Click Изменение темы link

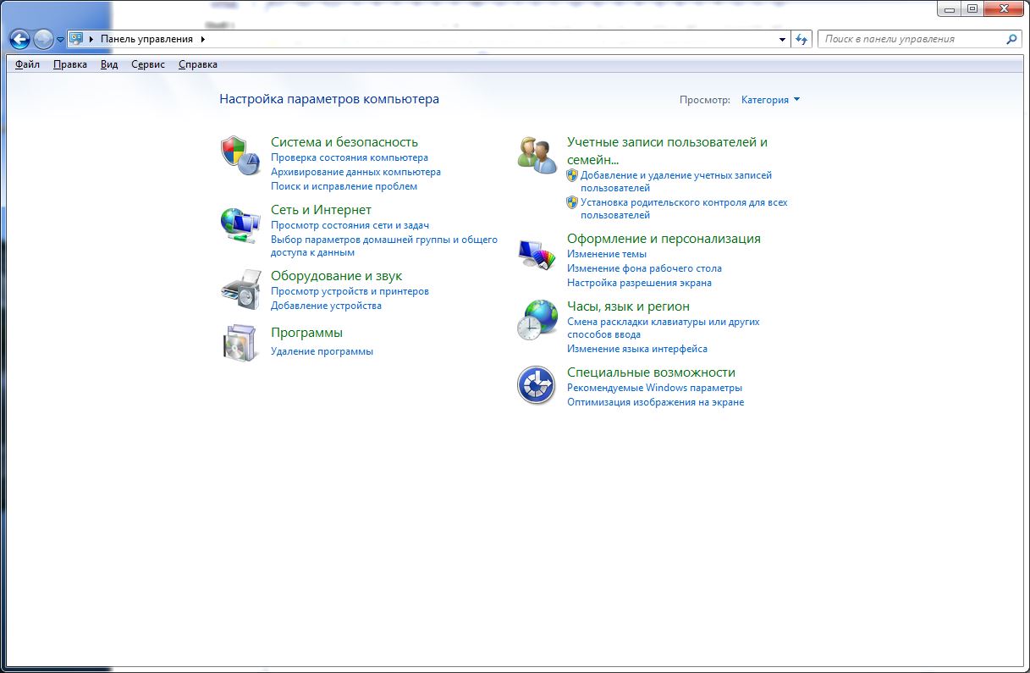(607, 254)
